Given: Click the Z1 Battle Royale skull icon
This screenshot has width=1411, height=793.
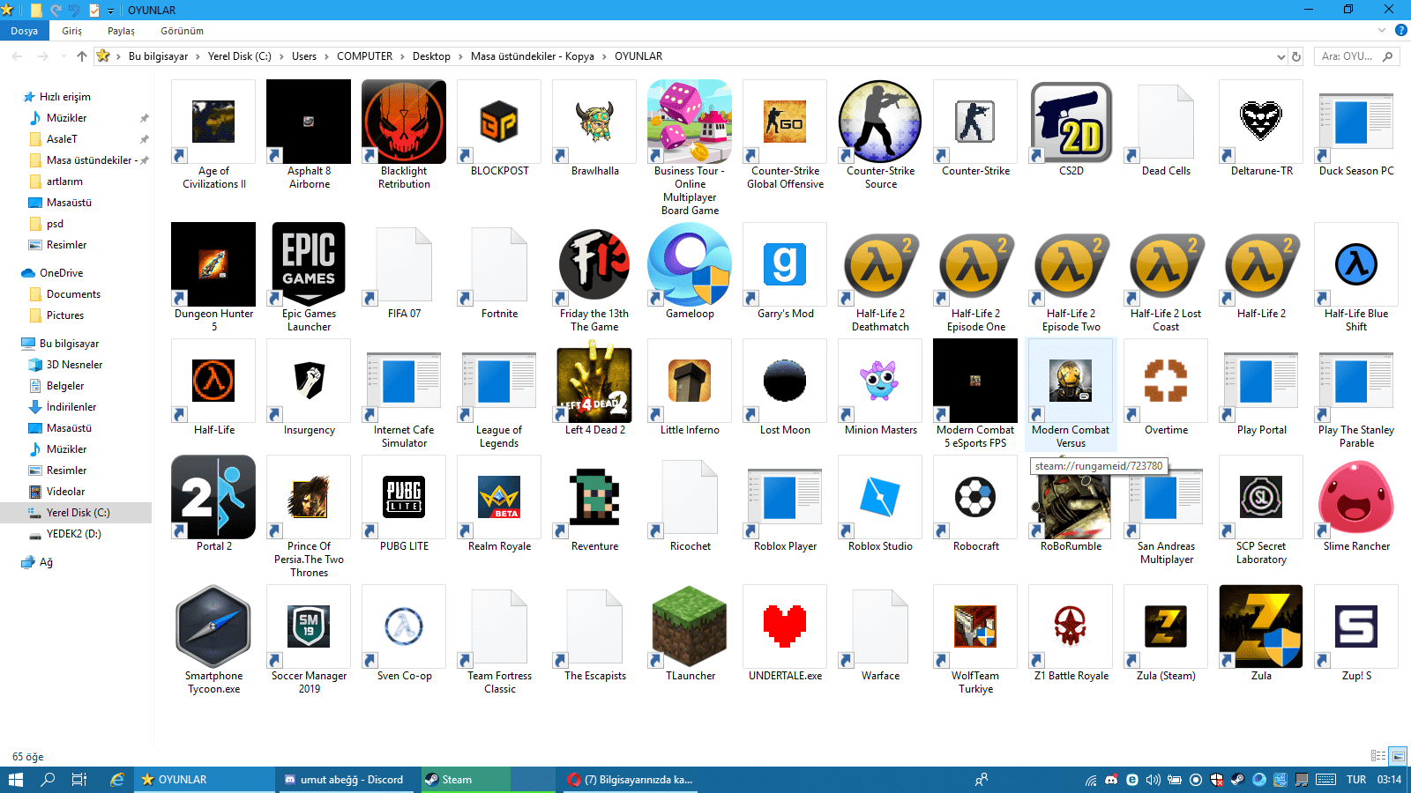Looking at the screenshot, I should (1071, 626).
